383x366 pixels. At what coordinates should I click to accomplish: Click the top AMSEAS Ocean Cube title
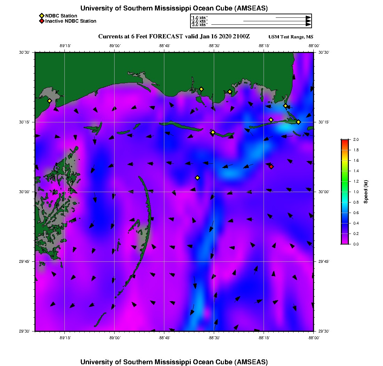coord(174,8)
